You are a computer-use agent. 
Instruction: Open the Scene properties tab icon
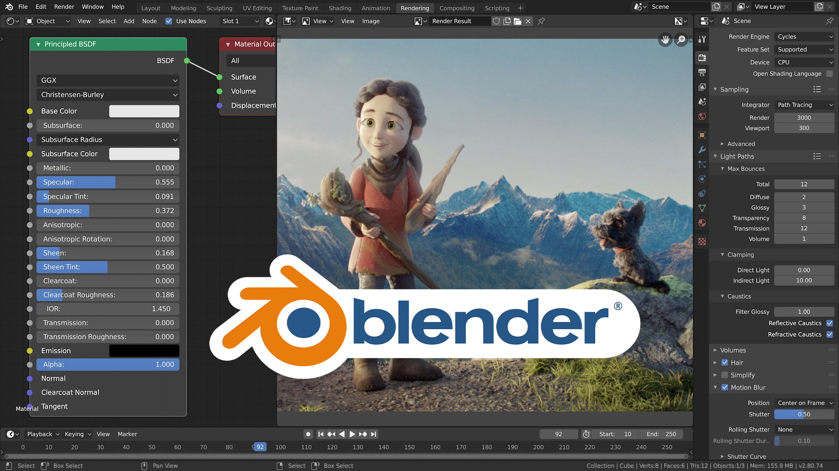coord(702,102)
